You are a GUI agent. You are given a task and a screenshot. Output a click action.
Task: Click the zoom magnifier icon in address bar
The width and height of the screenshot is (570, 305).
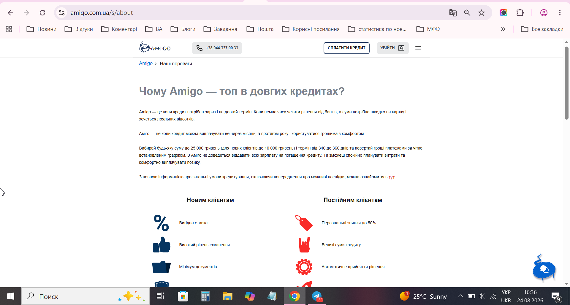pos(467,13)
